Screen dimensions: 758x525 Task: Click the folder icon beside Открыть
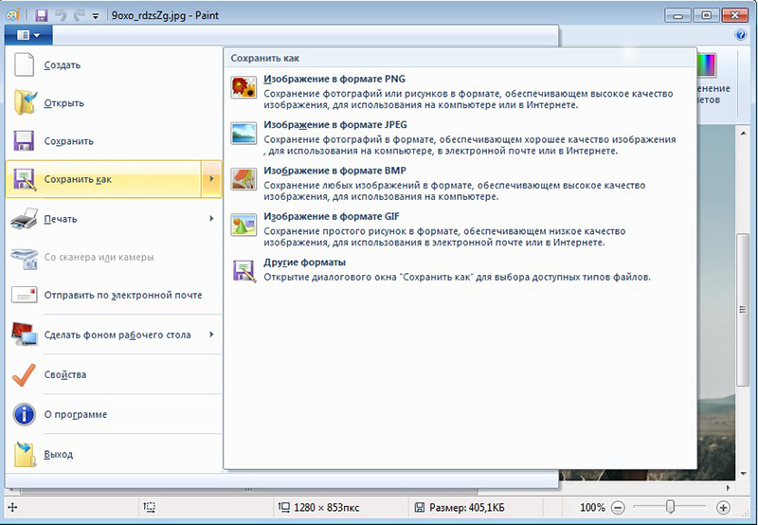25,102
